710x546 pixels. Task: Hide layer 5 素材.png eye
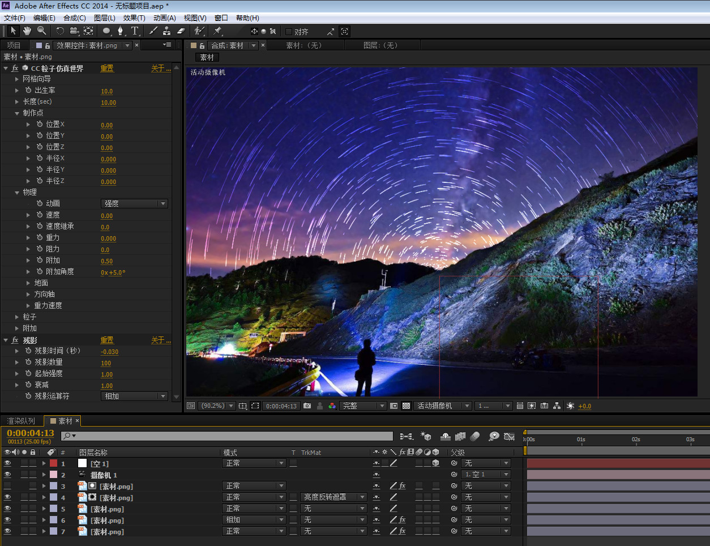click(7, 509)
